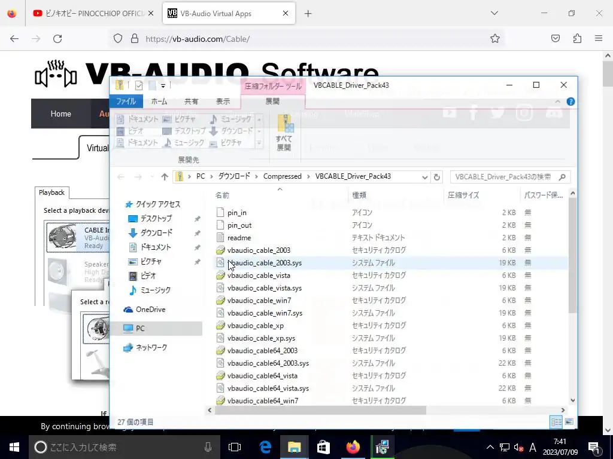Select the 展開 ribbon tab
The height and width of the screenshot is (459, 613).
pyautogui.click(x=272, y=102)
